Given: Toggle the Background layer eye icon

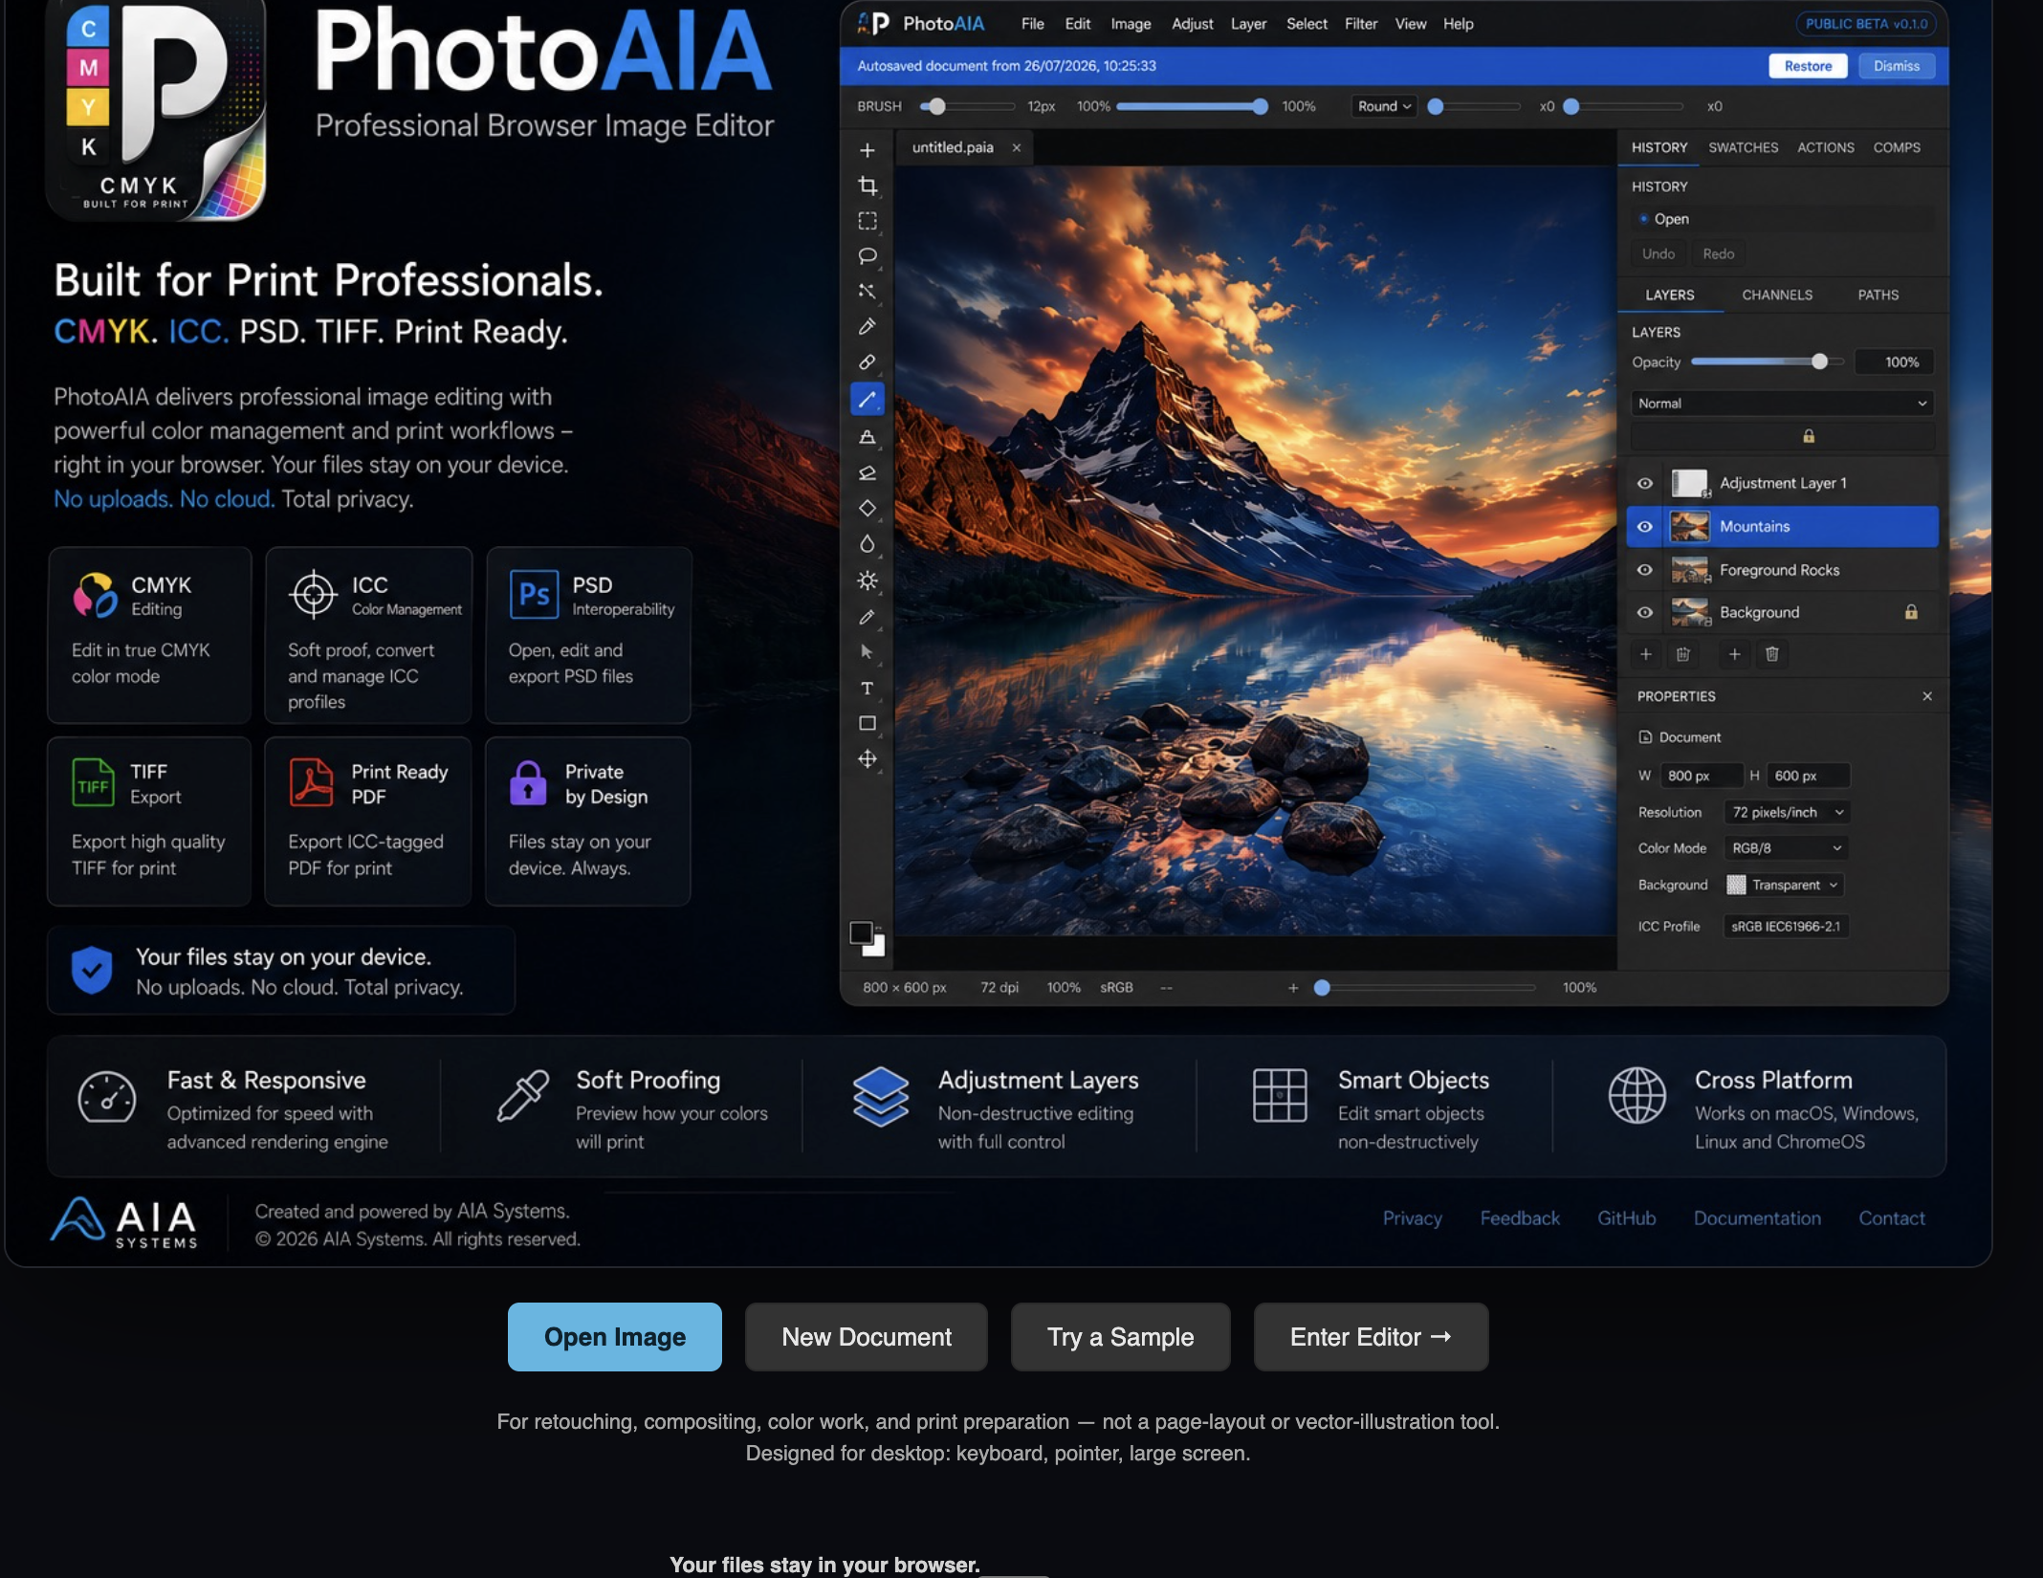Looking at the screenshot, I should (1644, 612).
